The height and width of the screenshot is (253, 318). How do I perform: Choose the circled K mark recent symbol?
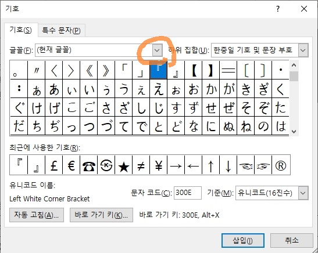[106, 165]
